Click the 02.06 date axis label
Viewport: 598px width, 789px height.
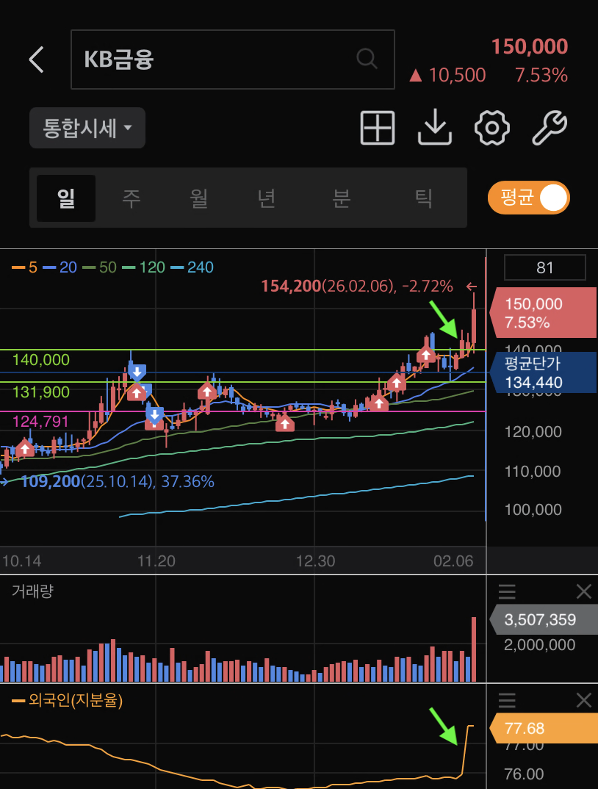453,561
